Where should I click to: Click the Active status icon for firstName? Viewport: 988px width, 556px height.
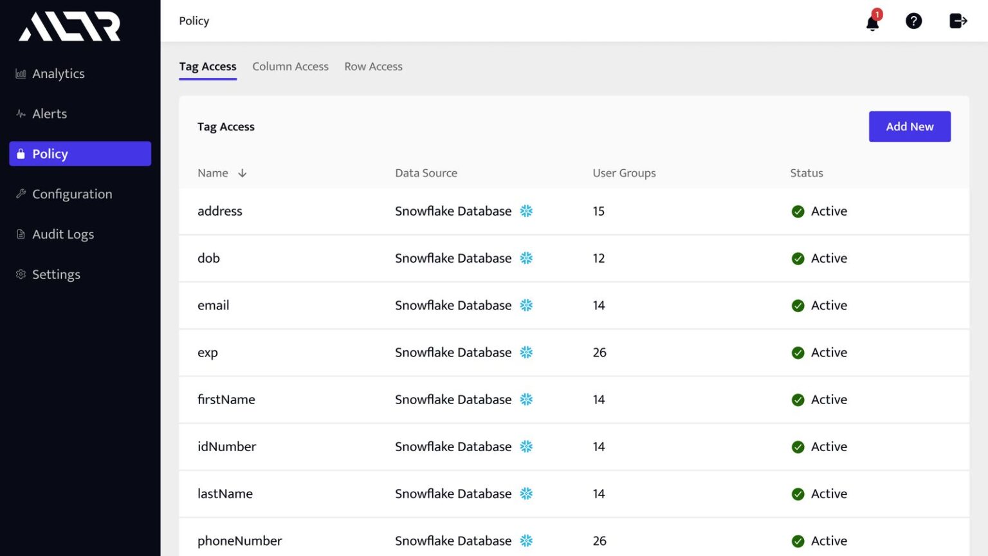pyautogui.click(x=798, y=400)
